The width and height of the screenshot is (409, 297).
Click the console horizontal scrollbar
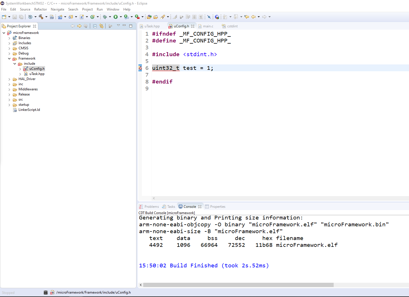tap(238, 285)
